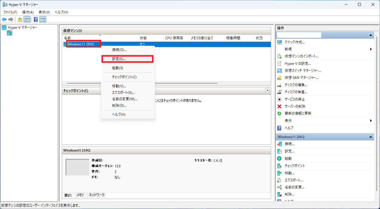Image resolution: width=380 pixels, height=209 pixels.
Task: Collapse the Checkpoints panel with the round chevron
Action: (268, 91)
